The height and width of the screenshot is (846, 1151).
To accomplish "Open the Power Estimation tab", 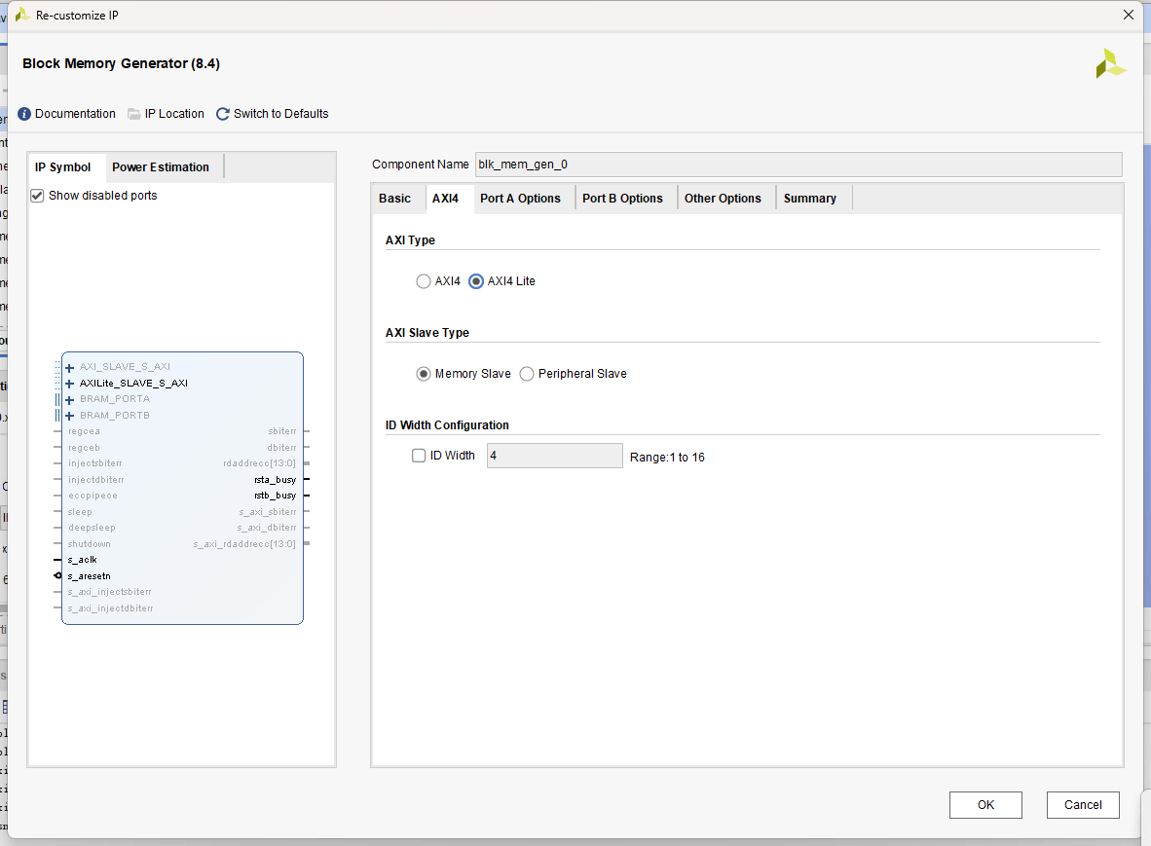I will pyautogui.click(x=161, y=167).
